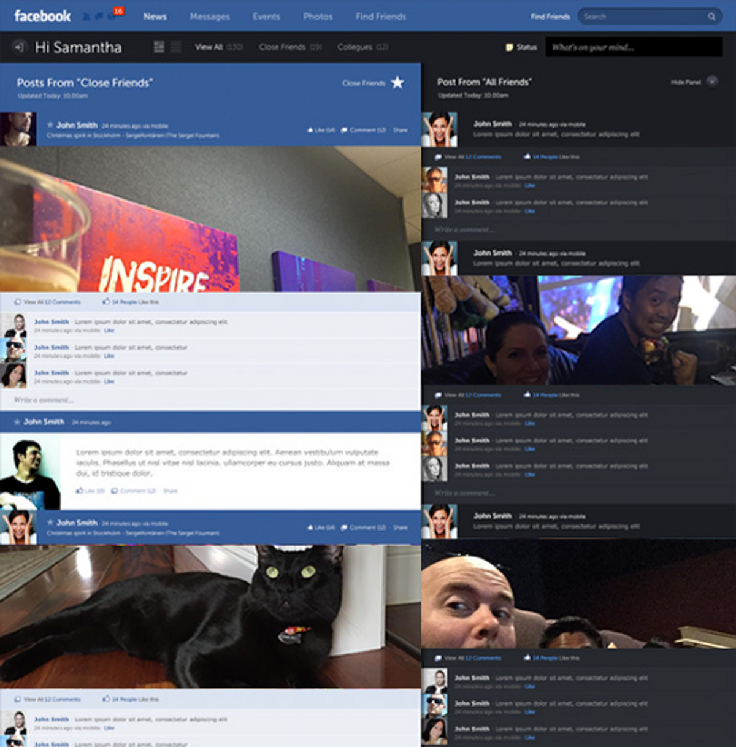Share the post above the black cat photo

pyautogui.click(x=400, y=527)
